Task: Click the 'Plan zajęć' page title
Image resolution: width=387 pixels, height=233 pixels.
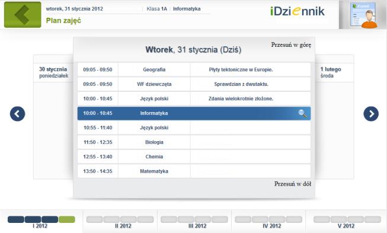Action: 63,21
